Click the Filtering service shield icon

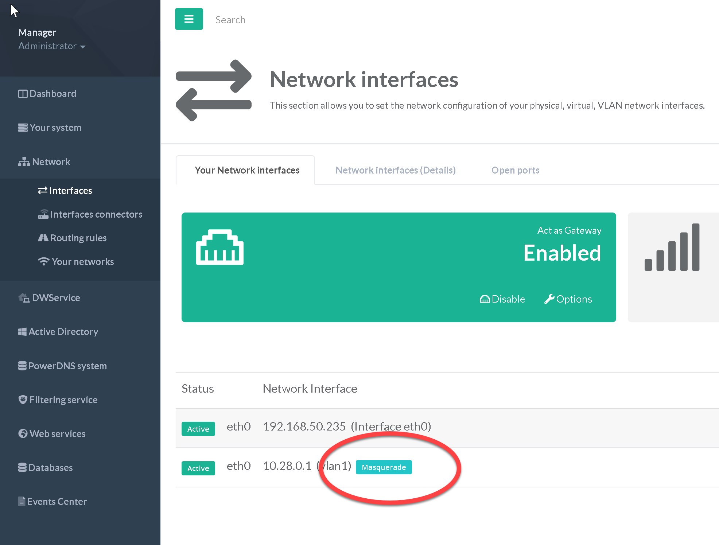[x=23, y=400]
